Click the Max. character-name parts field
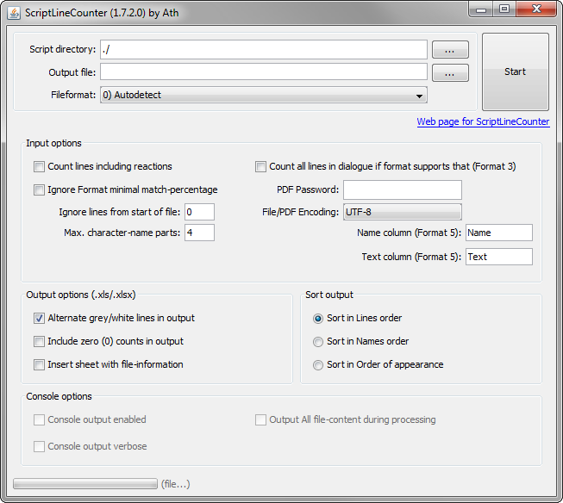Image resolution: width=563 pixels, height=503 pixels. 200,233
